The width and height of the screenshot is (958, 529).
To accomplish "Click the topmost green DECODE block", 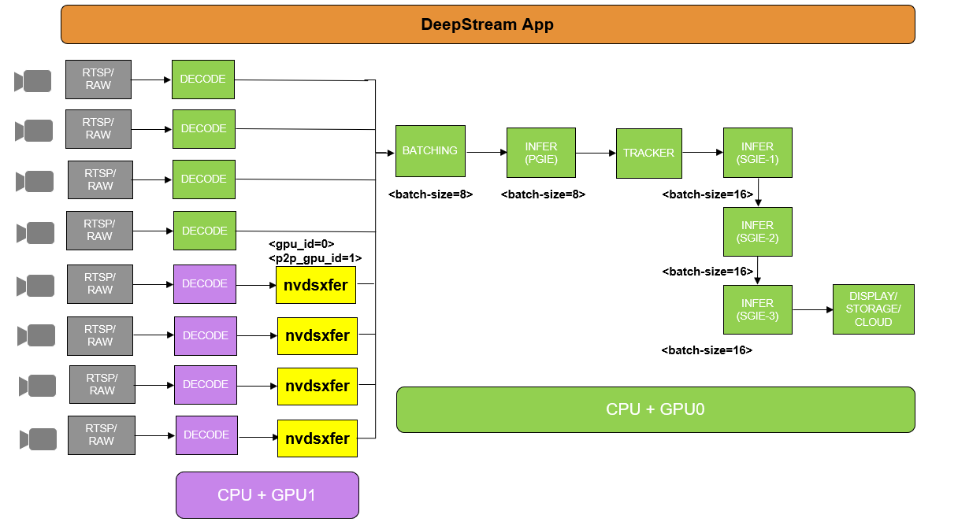I will pos(203,80).
